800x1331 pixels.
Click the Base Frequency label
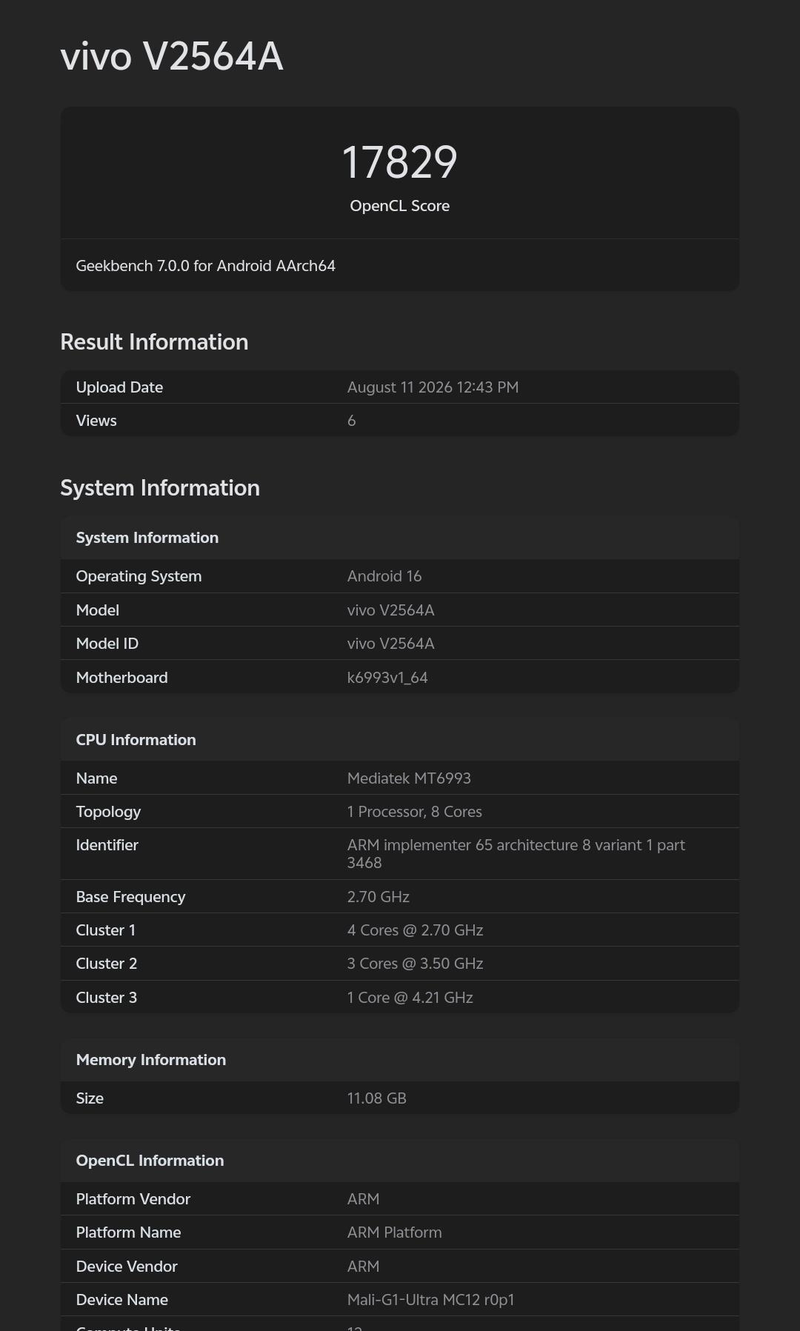tap(130, 897)
